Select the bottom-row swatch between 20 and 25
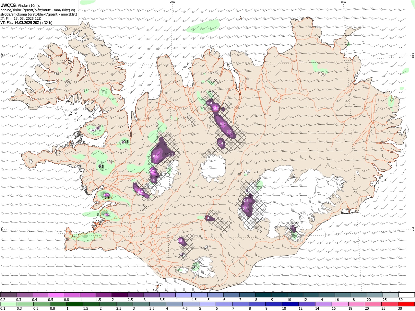The width and height of the screenshot is (415, 311). [373, 304]
